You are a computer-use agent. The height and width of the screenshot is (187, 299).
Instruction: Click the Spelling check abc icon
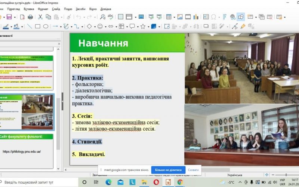[x=111, y=17]
